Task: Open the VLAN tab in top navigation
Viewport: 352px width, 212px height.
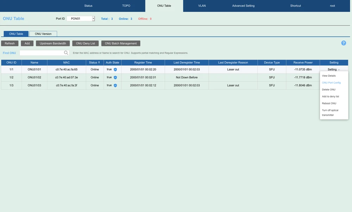Action: point(202,6)
